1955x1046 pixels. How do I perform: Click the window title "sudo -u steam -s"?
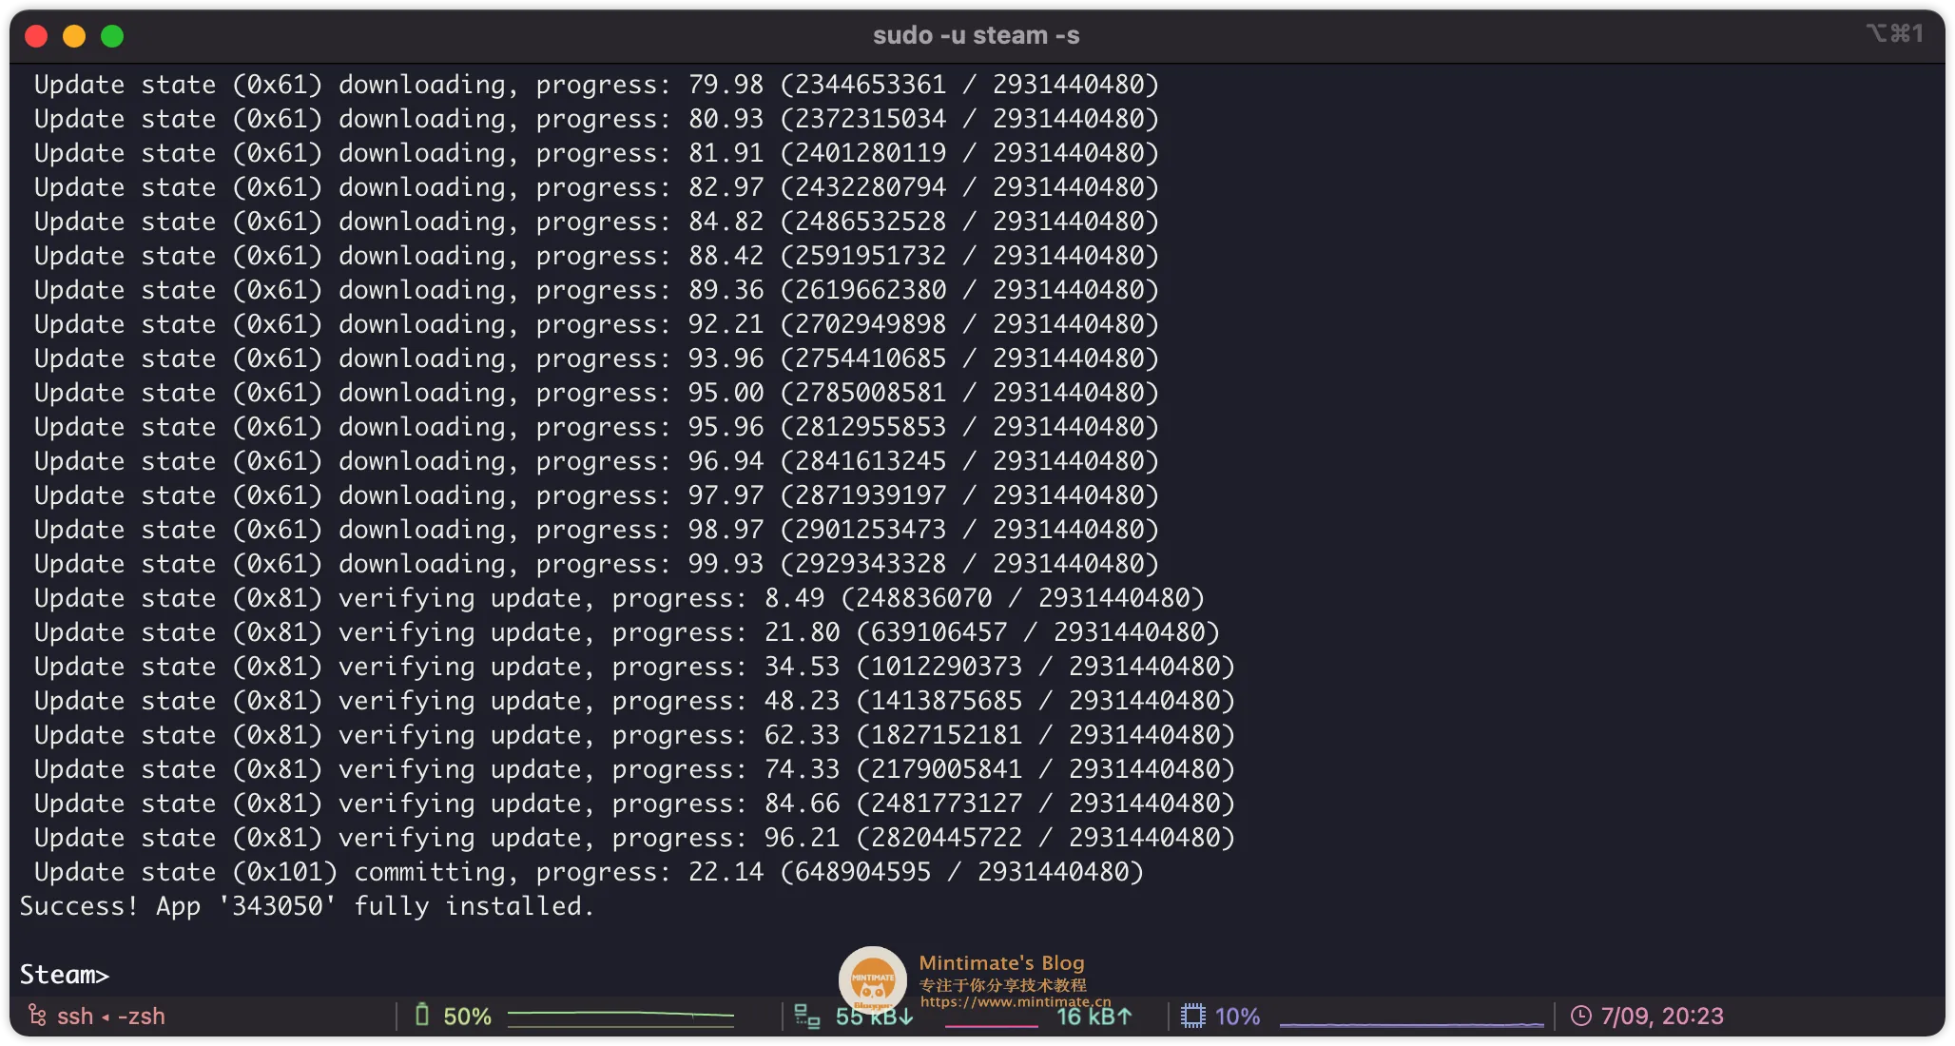point(977,35)
